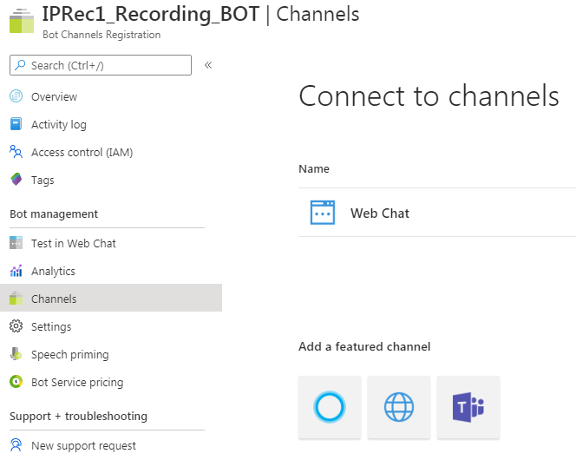Click the 'Connect to channels' heading
The height and width of the screenshot is (460, 576).
429,95
